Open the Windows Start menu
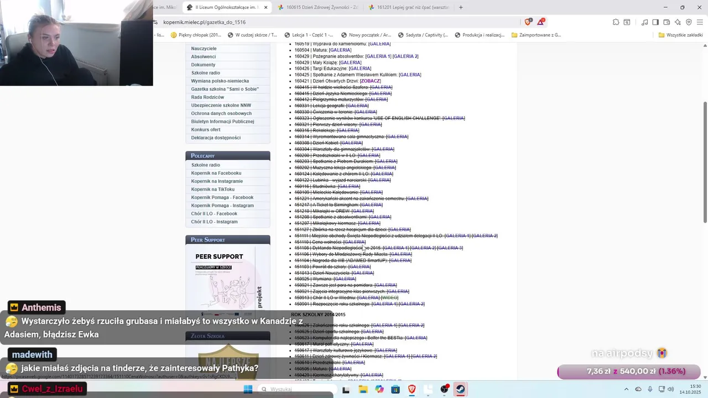Screen dimensions: 708x398 click(248, 389)
